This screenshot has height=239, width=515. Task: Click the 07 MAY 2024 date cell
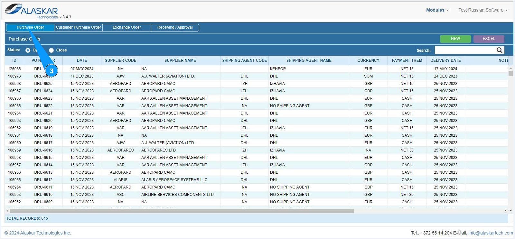(x=82, y=69)
